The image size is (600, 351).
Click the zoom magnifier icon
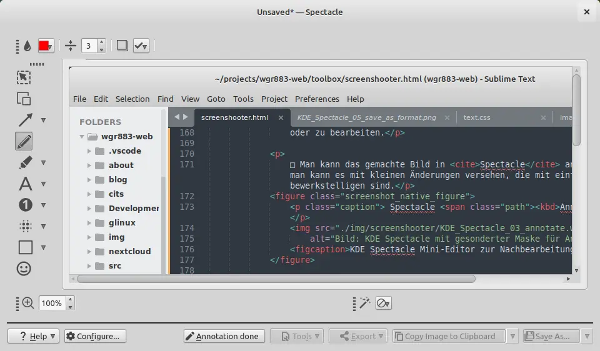pos(28,303)
